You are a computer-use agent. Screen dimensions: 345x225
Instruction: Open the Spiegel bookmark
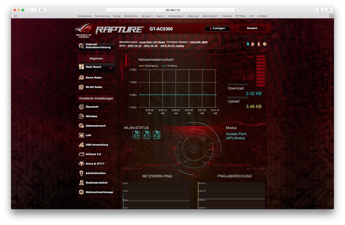(117, 16)
